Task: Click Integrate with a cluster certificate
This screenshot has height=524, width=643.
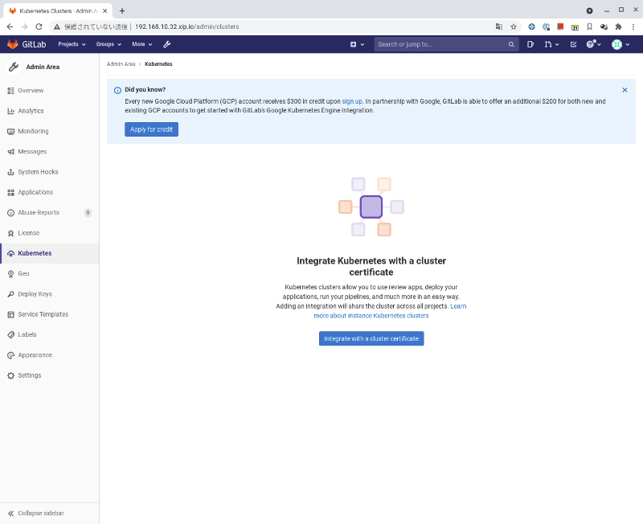Action: click(371, 338)
